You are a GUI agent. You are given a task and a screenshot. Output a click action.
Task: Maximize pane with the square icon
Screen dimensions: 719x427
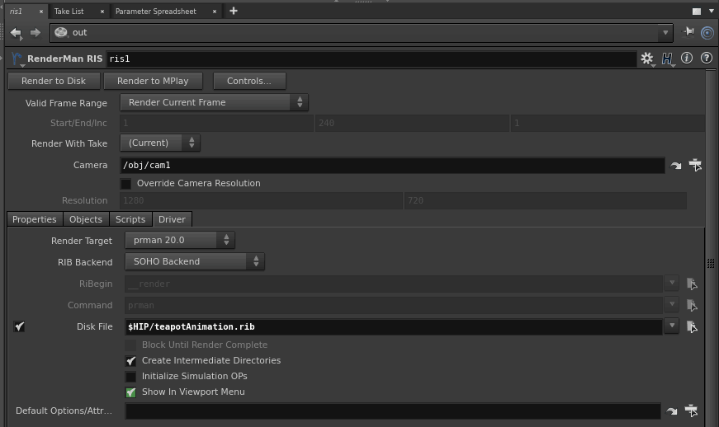tap(697, 12)
